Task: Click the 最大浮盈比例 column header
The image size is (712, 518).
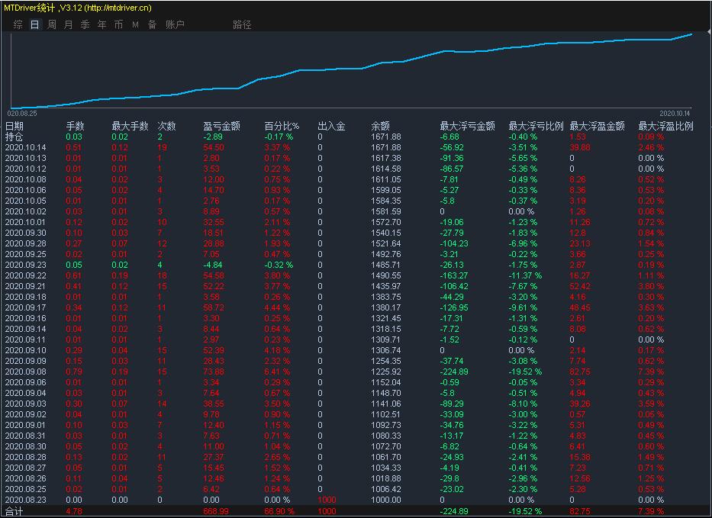Action: click(665, 126)
